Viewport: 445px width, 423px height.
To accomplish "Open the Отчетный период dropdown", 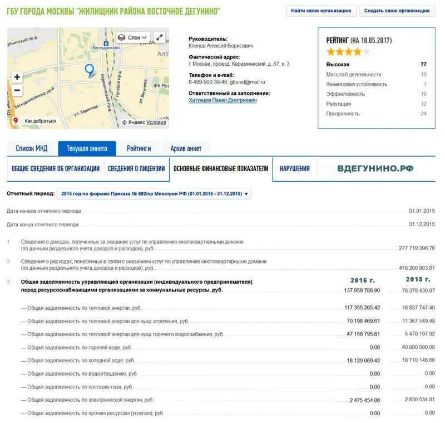I will coord(154,193).
